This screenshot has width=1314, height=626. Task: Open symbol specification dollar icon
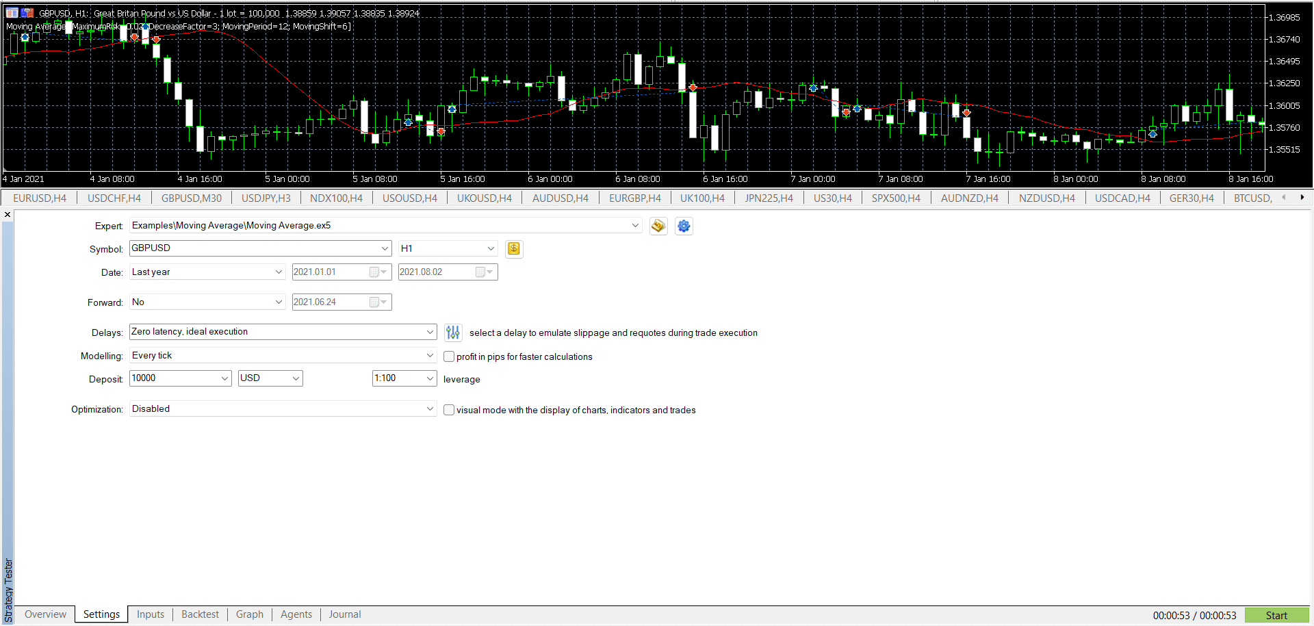(x=514, y=249)
